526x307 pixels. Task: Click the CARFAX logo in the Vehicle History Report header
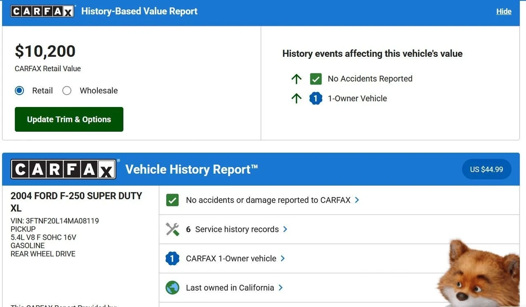pos(64,169)
